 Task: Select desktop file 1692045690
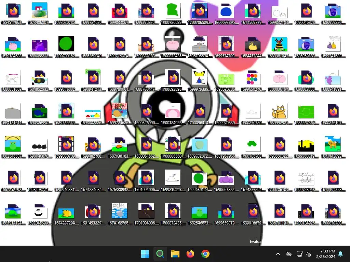click(x=40, y=214)
